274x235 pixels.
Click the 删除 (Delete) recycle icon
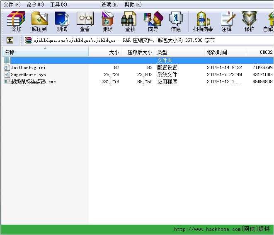point(107,21)
